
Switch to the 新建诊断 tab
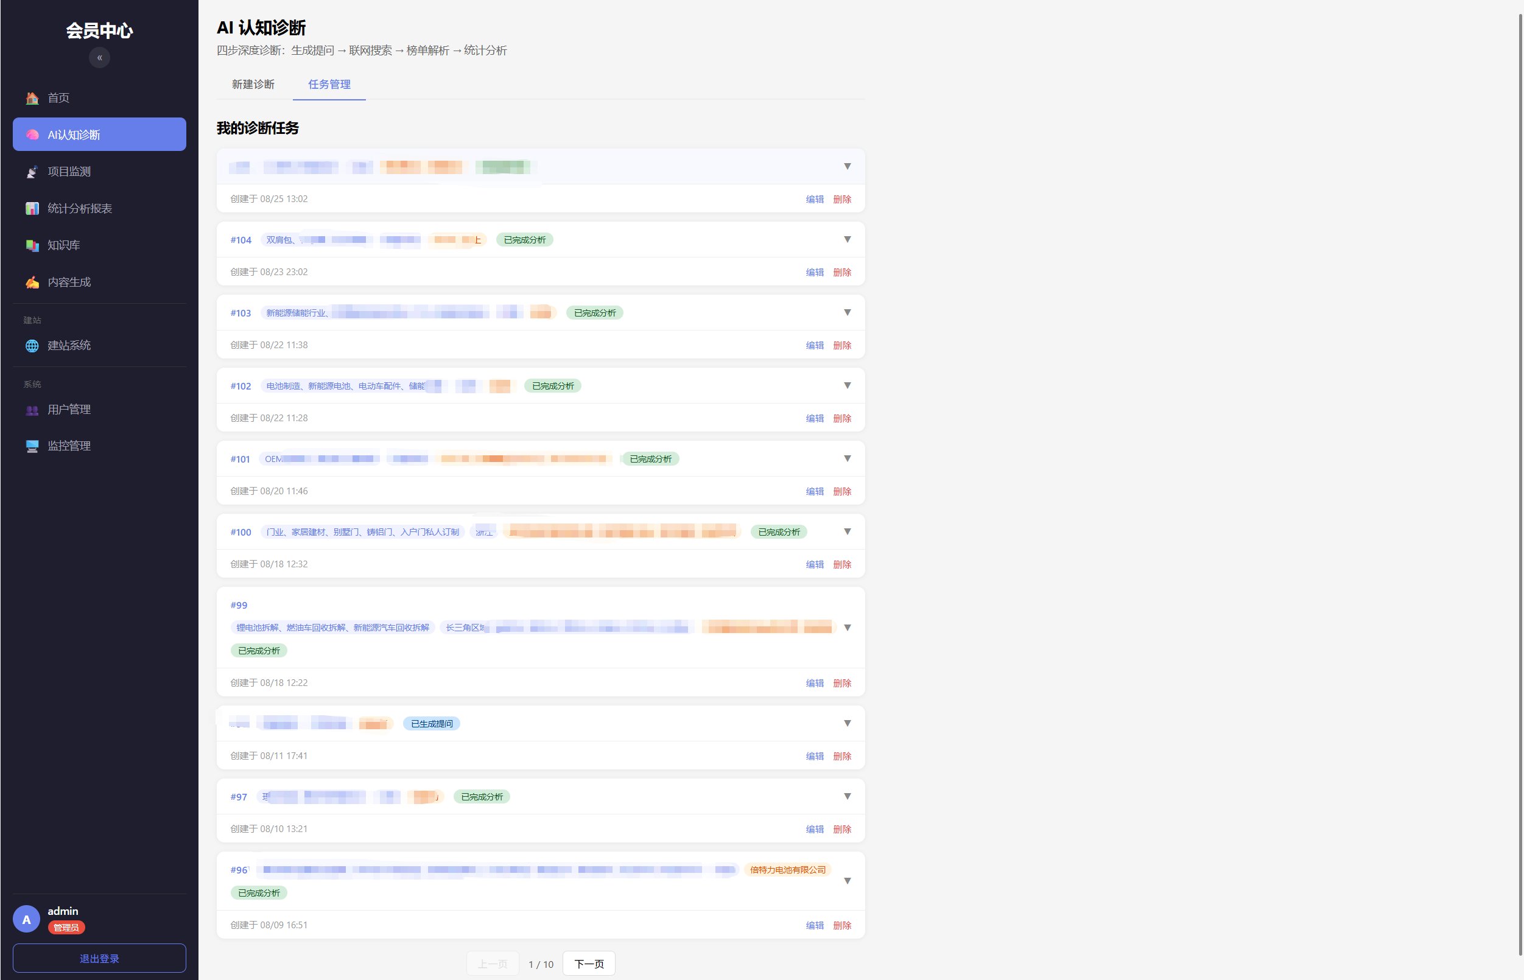click(x=253, y=84)
